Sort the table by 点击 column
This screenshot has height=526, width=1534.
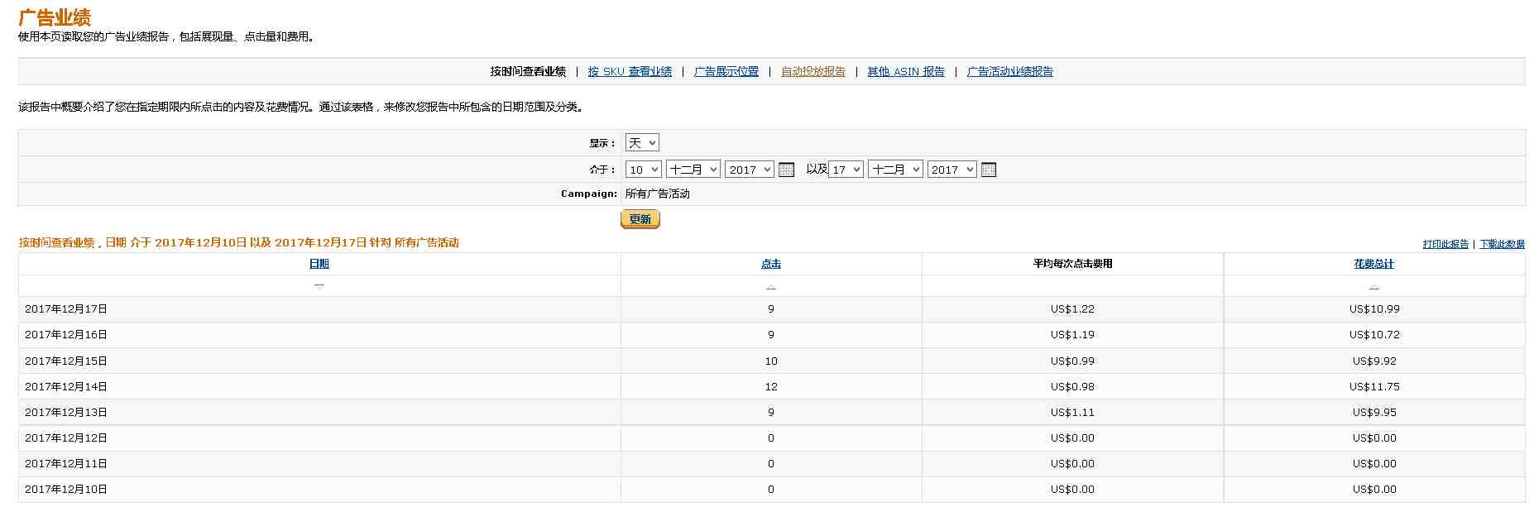(771, 264)
